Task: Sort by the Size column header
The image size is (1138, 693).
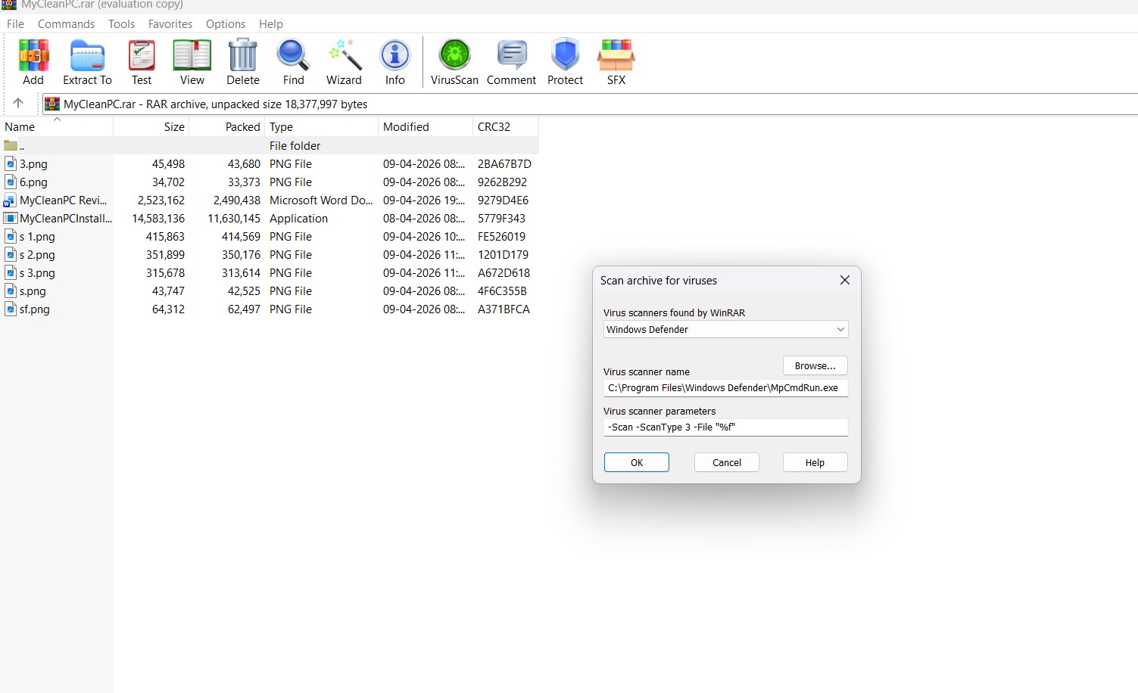Action: click(151, 126)
